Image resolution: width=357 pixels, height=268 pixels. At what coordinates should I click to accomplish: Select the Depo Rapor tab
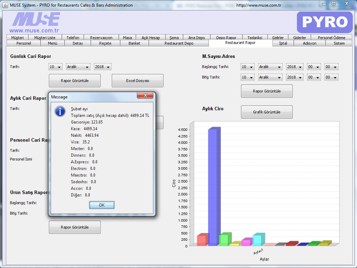[226, 38]
